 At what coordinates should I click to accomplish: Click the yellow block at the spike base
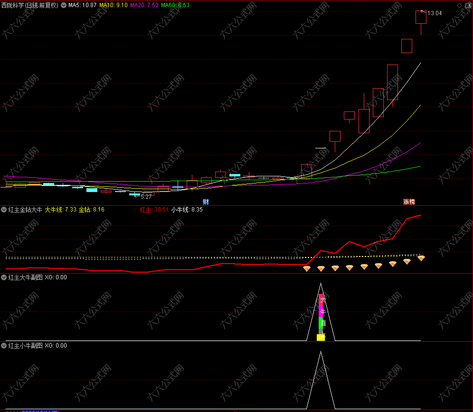(x=321, y=337)
